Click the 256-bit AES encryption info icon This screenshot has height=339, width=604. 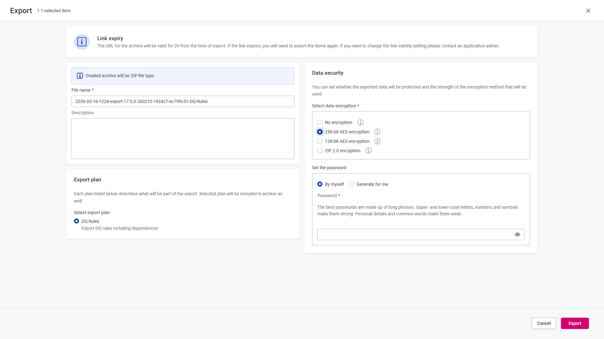(x=377, y=132)
